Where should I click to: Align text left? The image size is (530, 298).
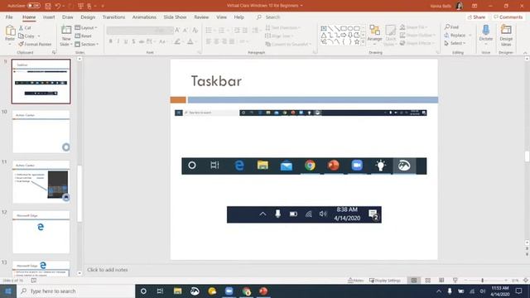(x=209, y=41)
